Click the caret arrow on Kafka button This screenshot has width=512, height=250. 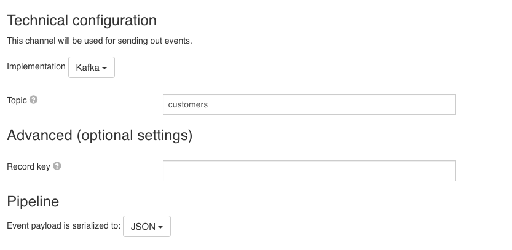pos(104,68)
